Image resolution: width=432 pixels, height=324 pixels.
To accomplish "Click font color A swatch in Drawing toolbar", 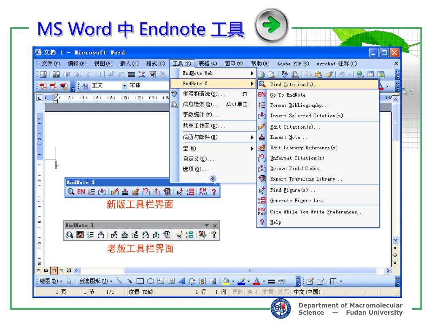I will 256,281.
